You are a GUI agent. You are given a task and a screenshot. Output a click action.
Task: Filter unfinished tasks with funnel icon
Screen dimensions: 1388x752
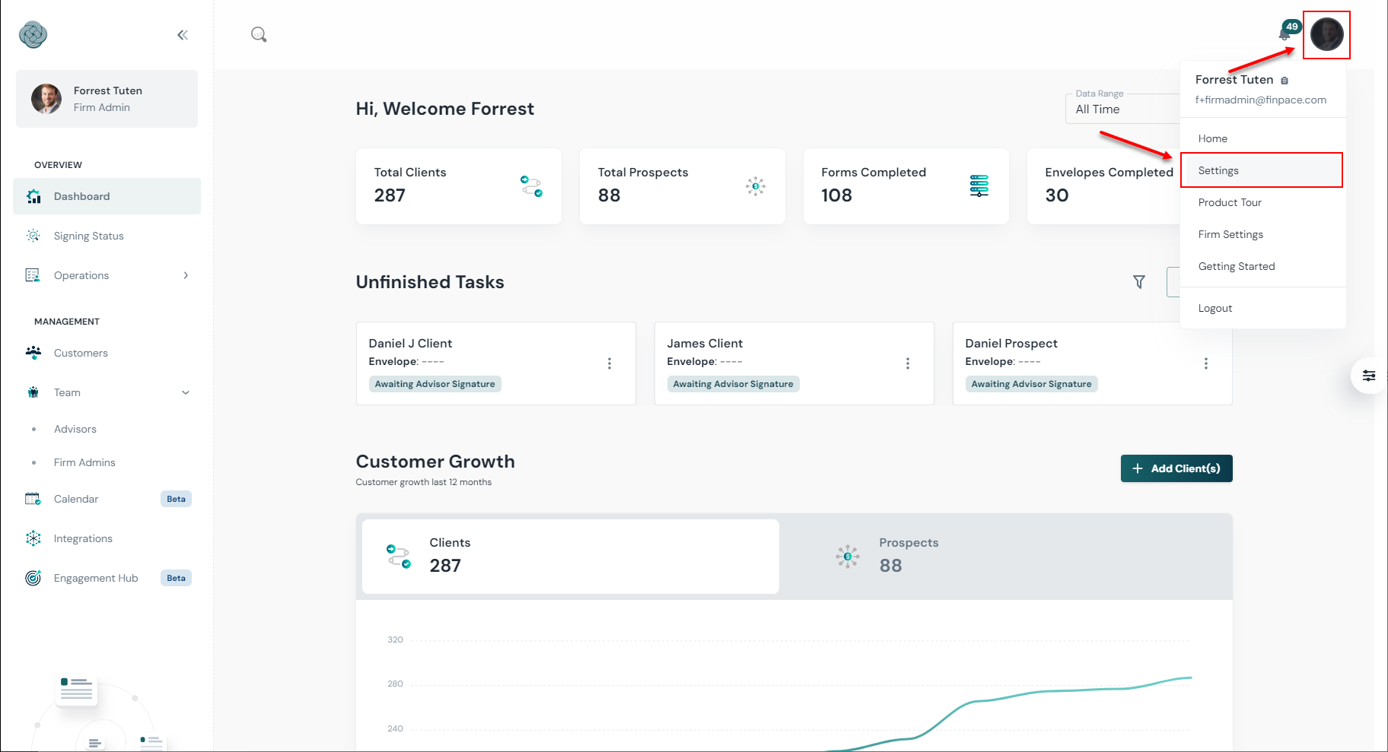pos(1139,282)
